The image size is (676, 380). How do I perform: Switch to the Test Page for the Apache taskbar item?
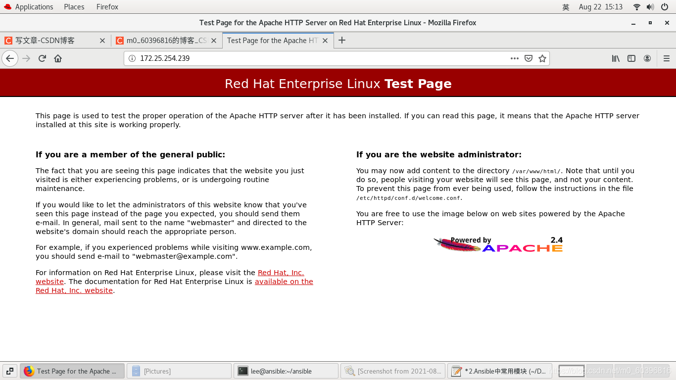tap(72, 371)
